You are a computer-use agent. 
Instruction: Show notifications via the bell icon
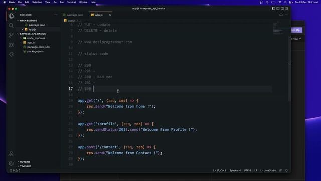tap(286, 170)
